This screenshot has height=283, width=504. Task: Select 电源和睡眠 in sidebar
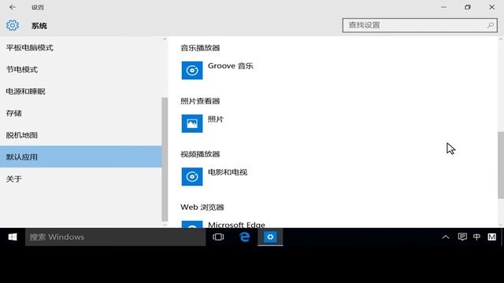pos(80,91)
